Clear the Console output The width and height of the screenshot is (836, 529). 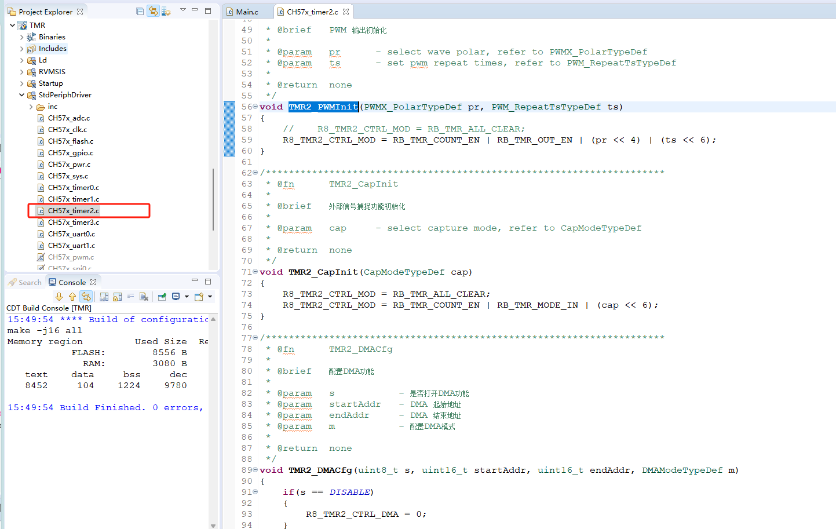pos(144,297)
